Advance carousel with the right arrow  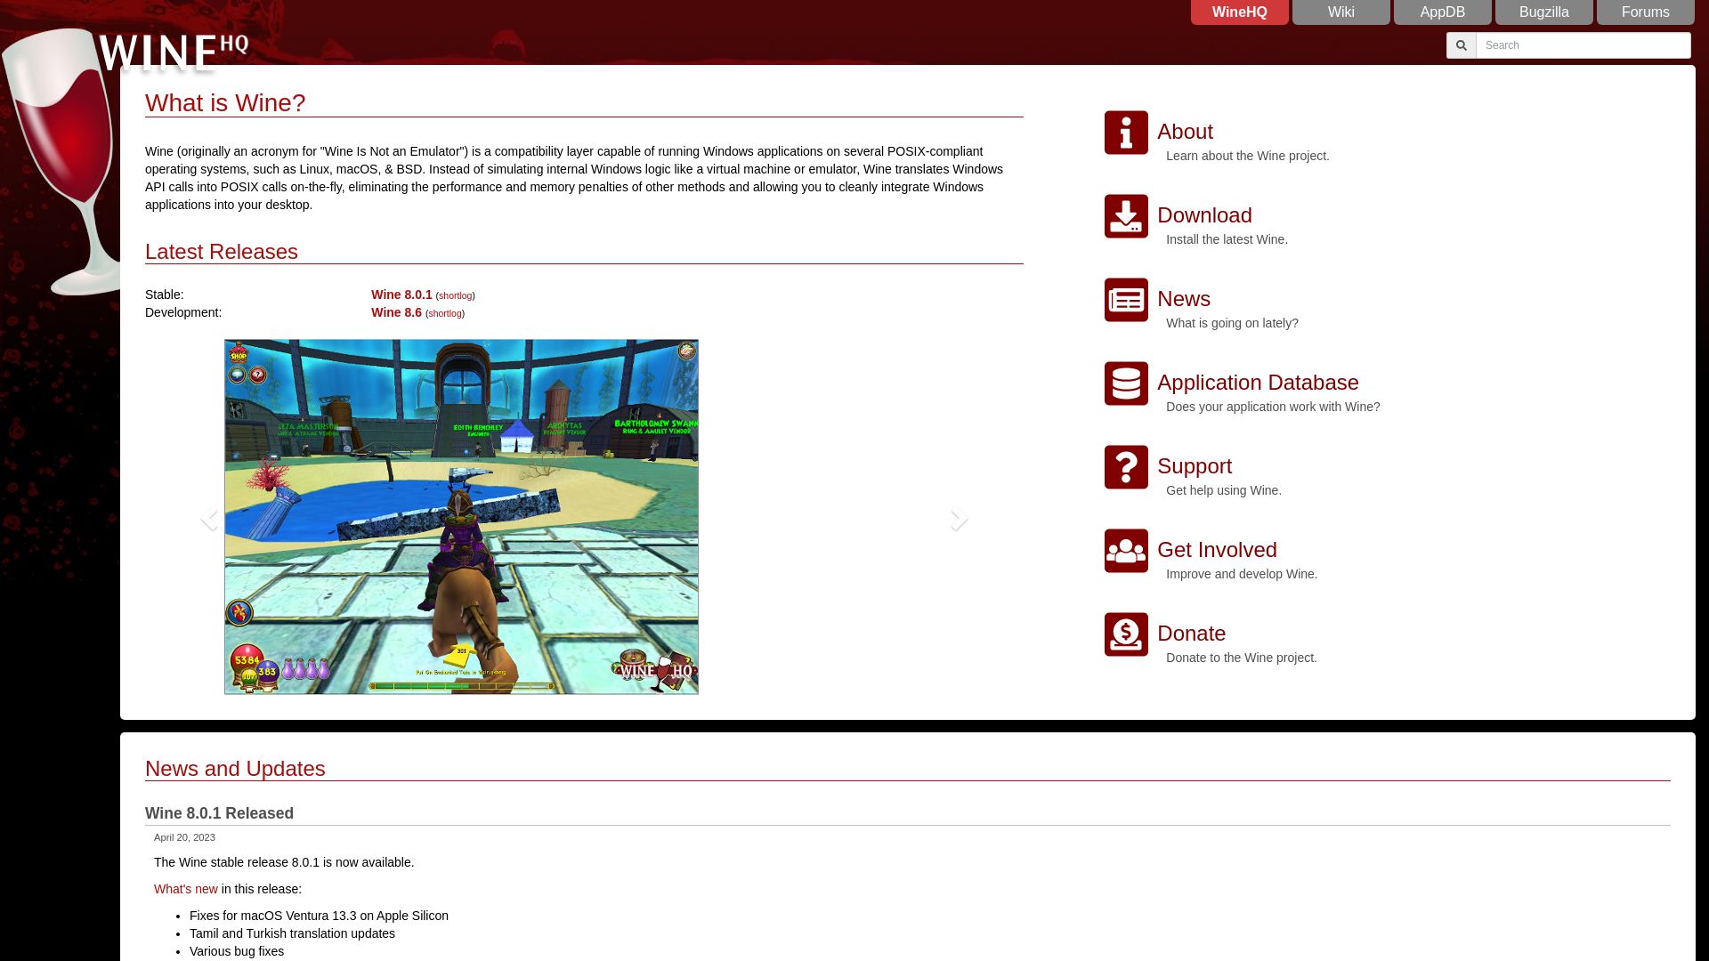pos(958,517)
